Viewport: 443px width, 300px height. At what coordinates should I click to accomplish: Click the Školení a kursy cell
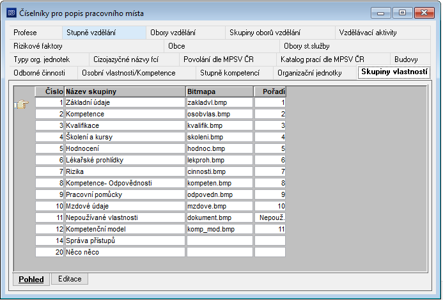(x=125, y=137)
